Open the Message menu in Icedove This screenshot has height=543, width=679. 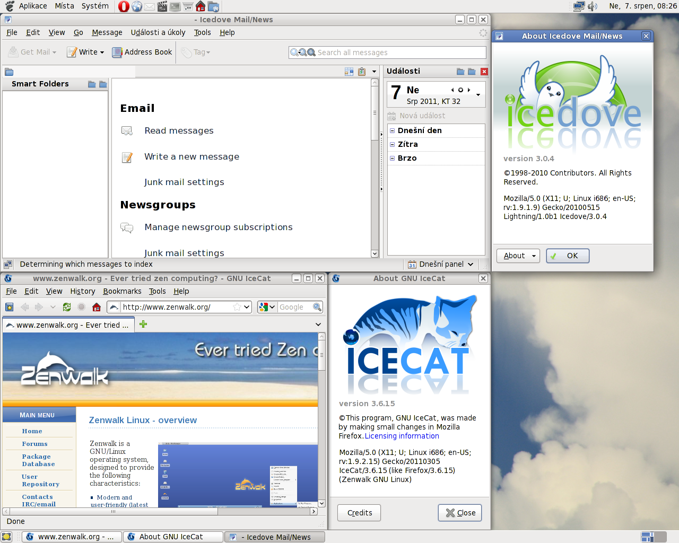coord(107,32)
